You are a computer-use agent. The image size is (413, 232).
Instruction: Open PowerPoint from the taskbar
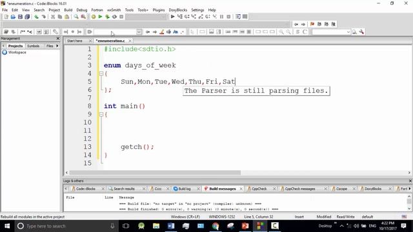(245, 226)
